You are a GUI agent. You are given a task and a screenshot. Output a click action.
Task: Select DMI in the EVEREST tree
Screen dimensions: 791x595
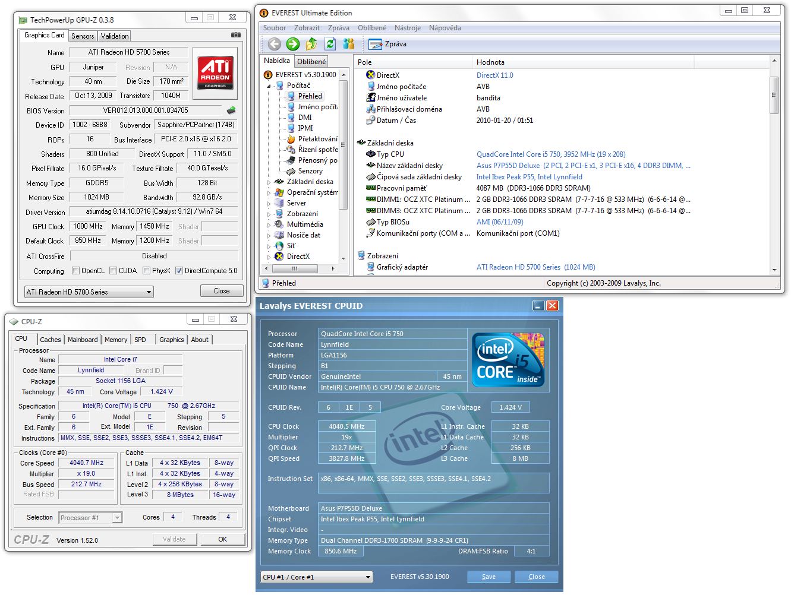305,118
